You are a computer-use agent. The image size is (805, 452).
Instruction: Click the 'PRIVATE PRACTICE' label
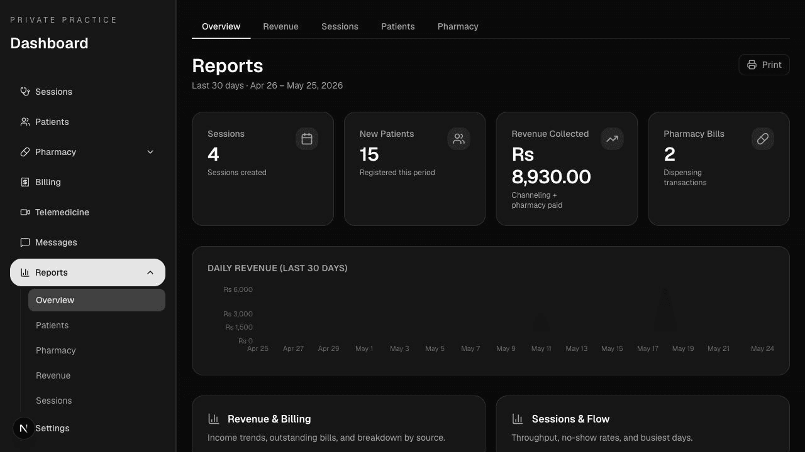click(64, 20)
